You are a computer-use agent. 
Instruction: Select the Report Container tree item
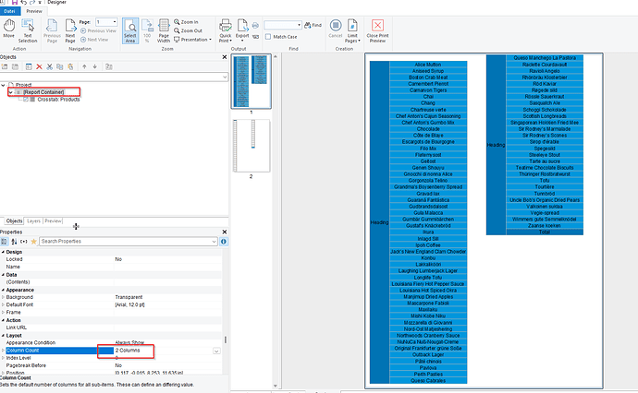click(x=43, y=92)
